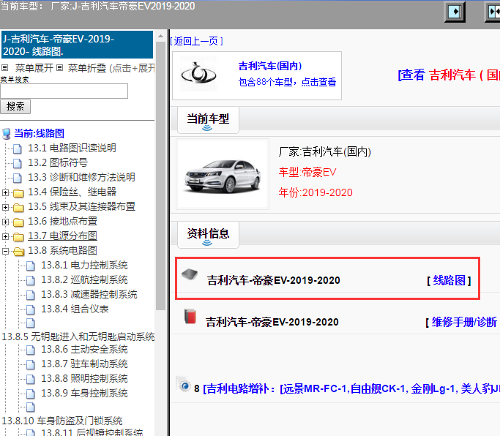
Task: Click the document icon beside 吉利电路增补
Action: pyautogui.click(x=184, y=384)
